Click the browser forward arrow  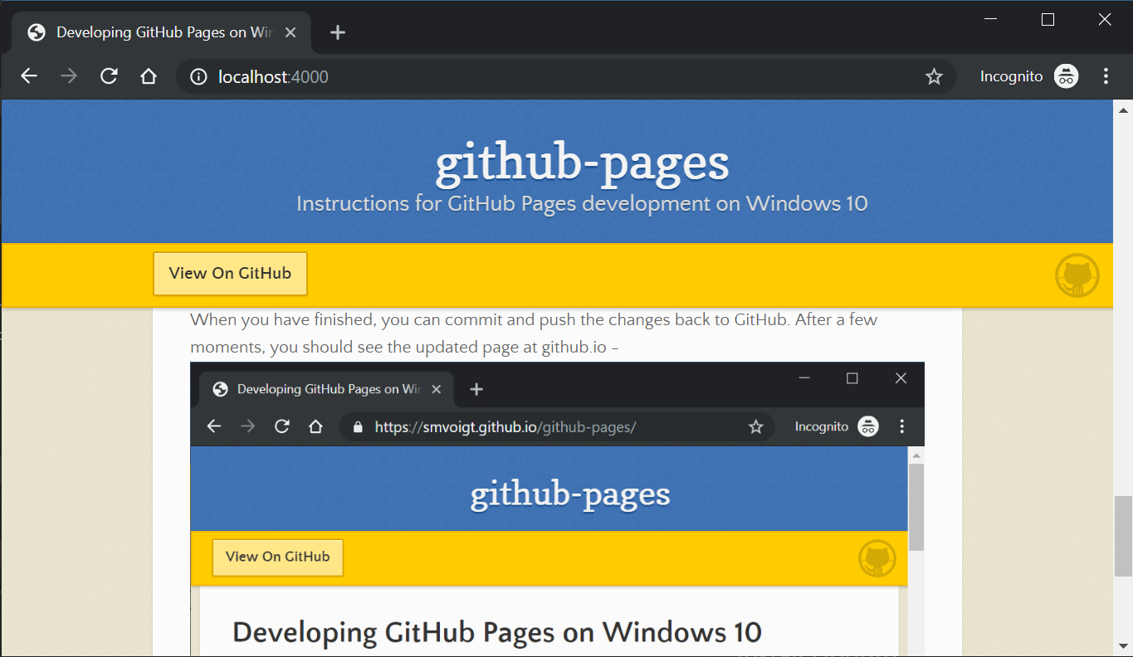pos(69,76)
